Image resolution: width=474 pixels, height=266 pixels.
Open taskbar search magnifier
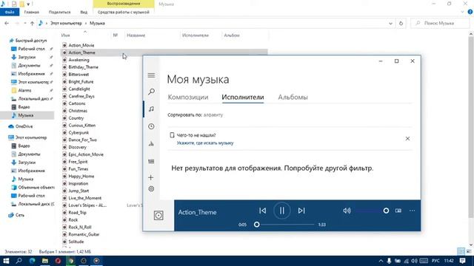19,261
